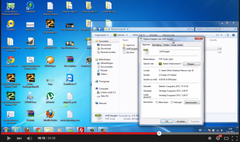The image size is (240, 142).
Task: Click the Wijzigen... button
Action: 191,64
